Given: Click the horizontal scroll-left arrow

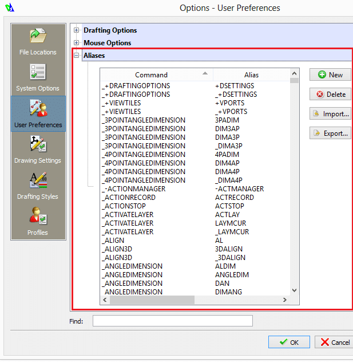Looking at the screenshot, I should [x=105, y=300].
